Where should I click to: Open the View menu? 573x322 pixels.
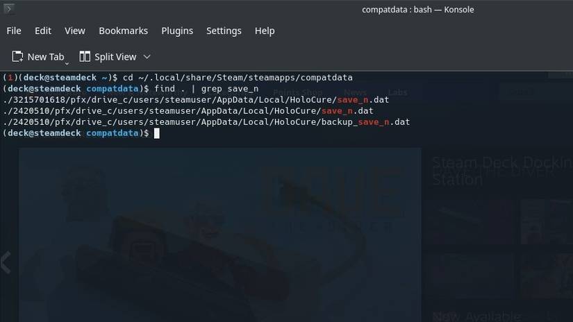pos(75,31)
